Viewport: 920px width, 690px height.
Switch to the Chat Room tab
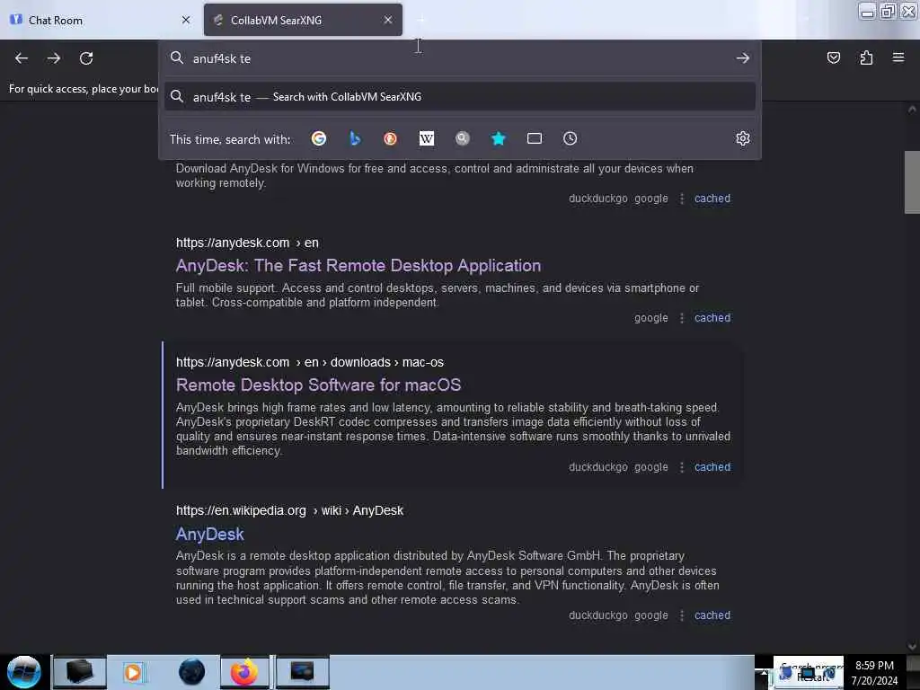click(100, 20)
